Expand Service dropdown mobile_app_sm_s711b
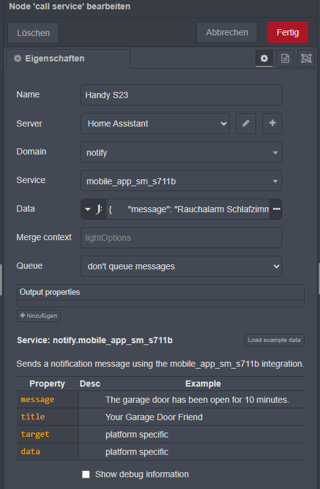 (x=181, y=181)
